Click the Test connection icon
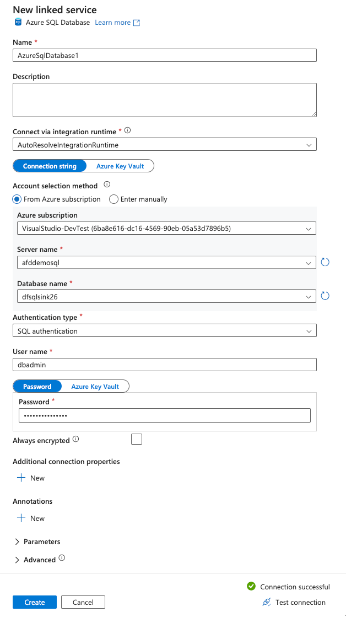The image size is (346, 617). click(267, 602)
